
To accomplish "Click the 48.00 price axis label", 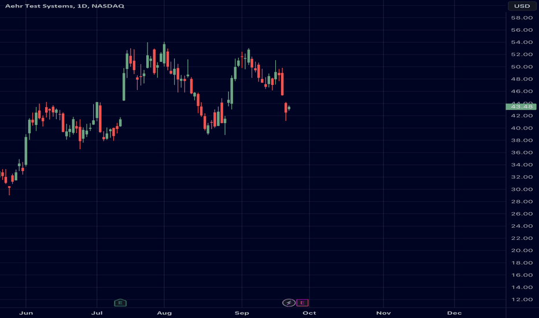I will point(522,79).
